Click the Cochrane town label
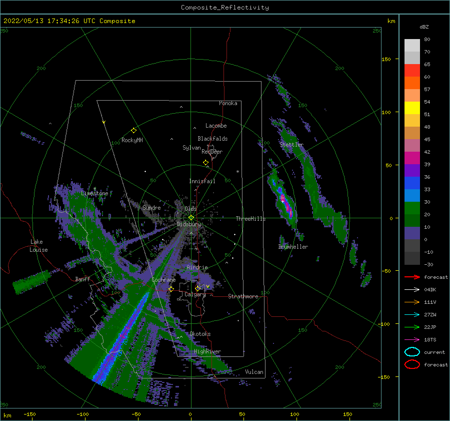Viewport: 450px width, 421px height. (163, 280)
